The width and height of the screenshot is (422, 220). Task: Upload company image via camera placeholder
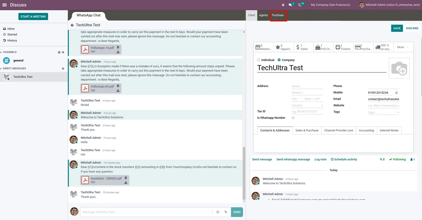(x=399, y=68)
